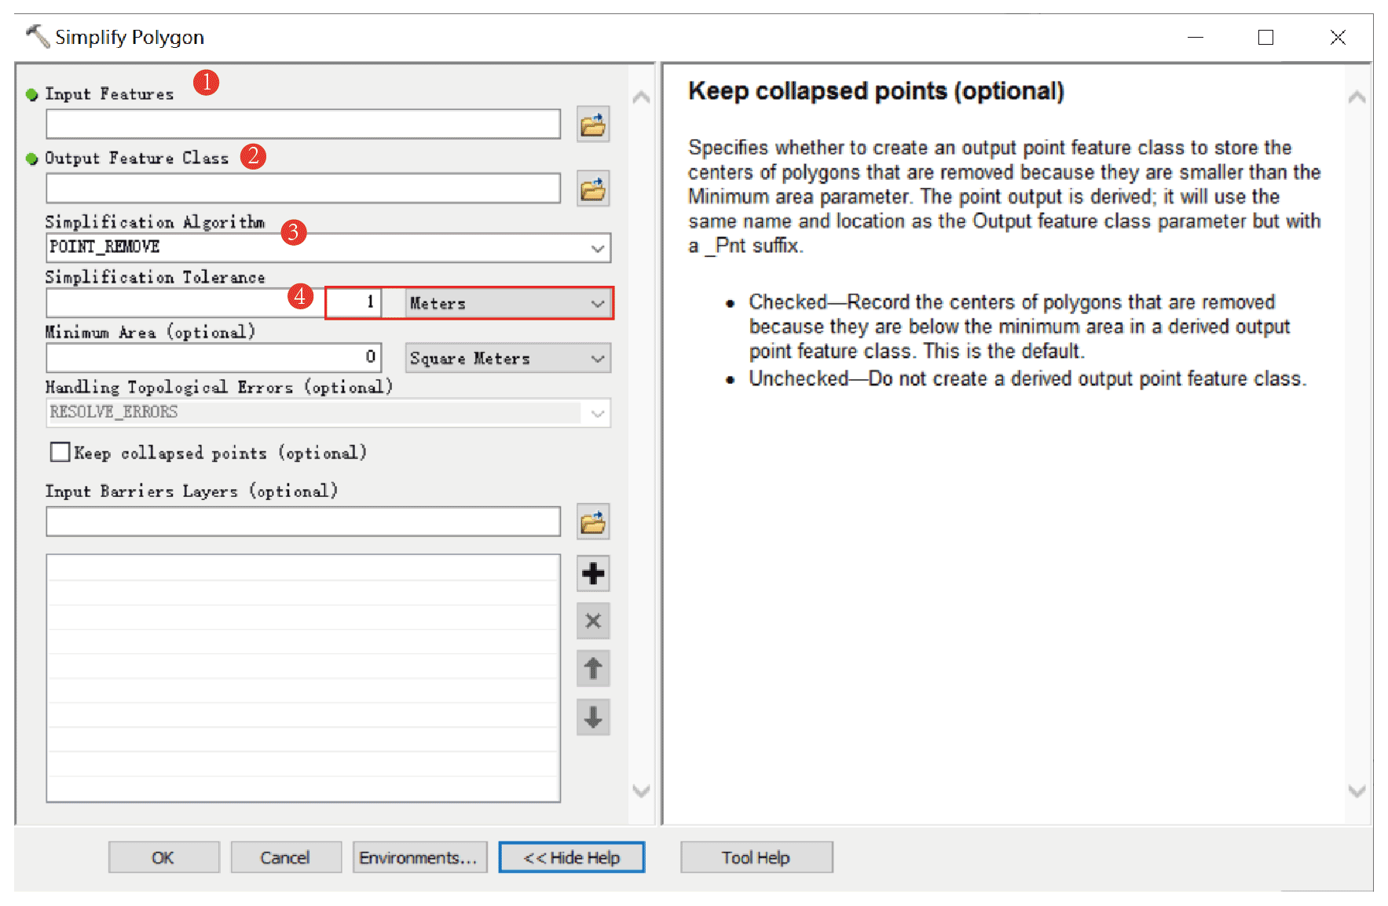Click the Input Features text field
The height and width of the screenshot is (906, 1388).
click(x=302, y=125)
